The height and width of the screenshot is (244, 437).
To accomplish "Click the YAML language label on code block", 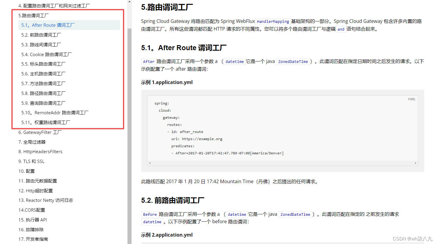I will click(x=411, y=99).
